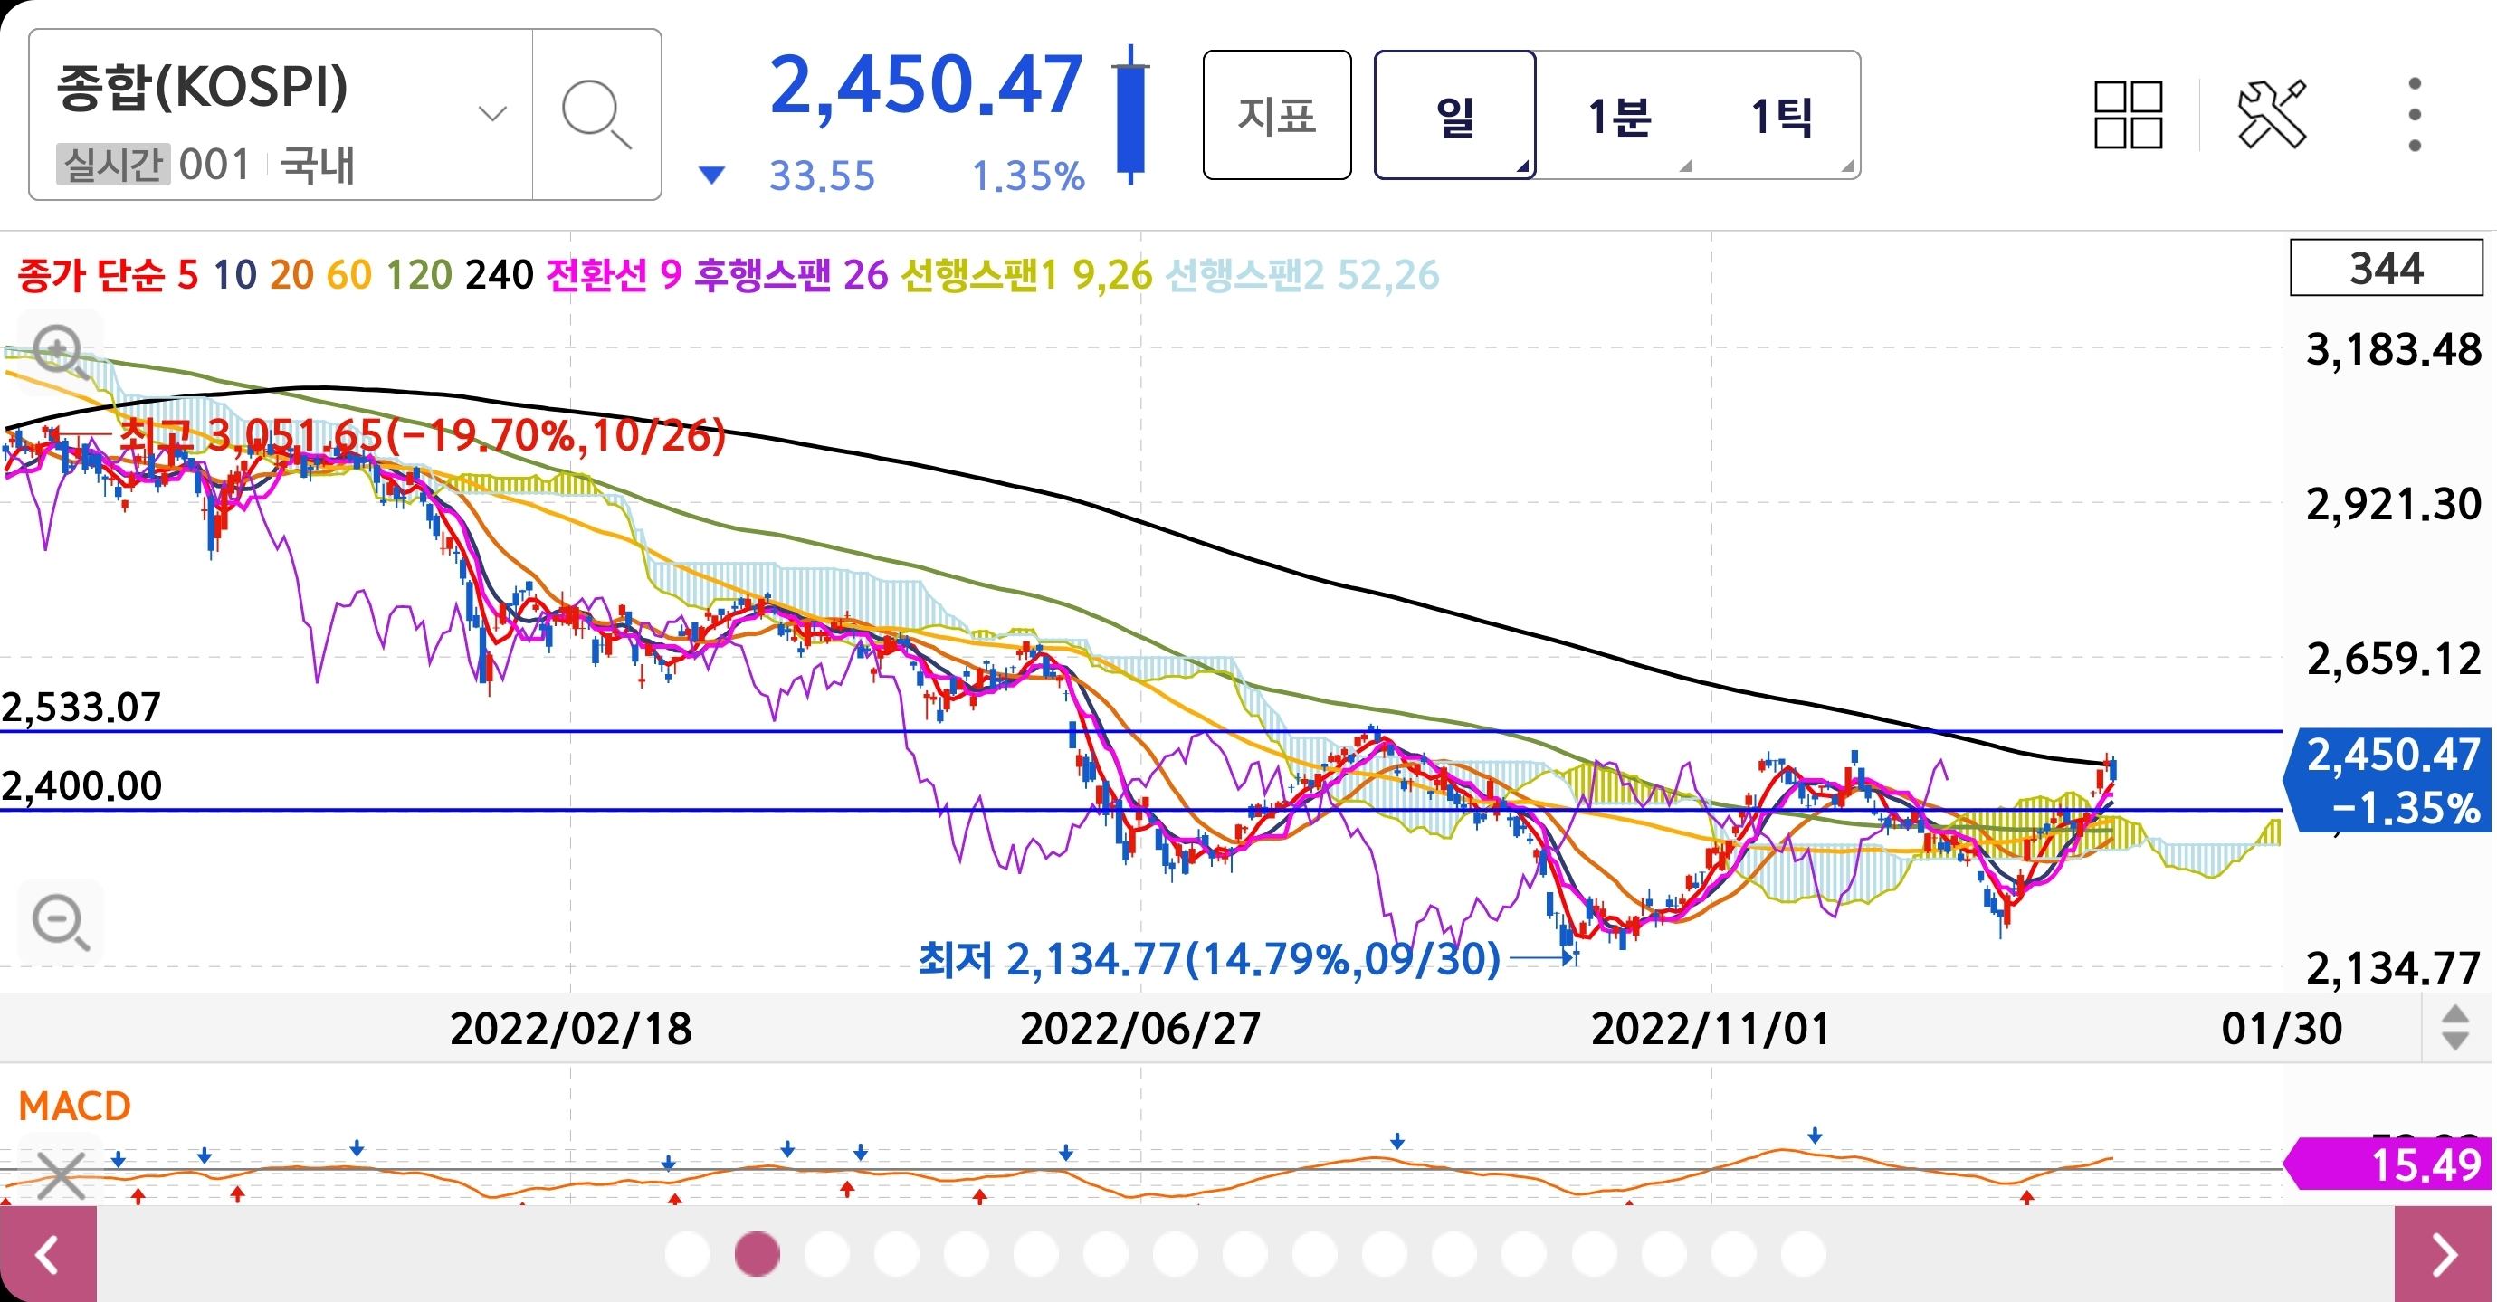Open the 1분 minute interval dropdown
Screen dimensions: 2497x1302
coord(1619,116)
